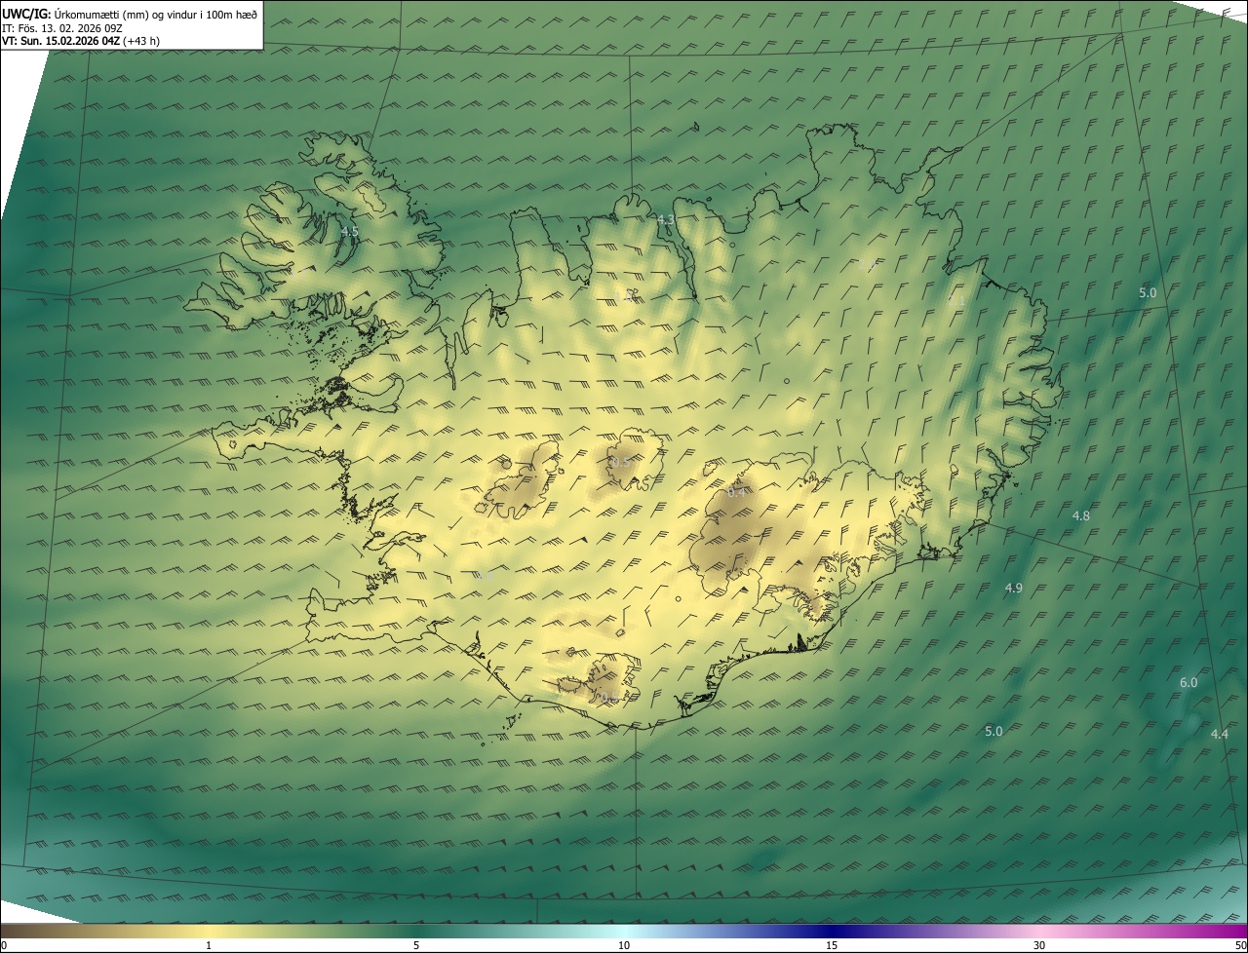Click the 0.4 value label on the Vatnajökull glacier
This screenshot has width=1248, height=953.
(737, 492)
